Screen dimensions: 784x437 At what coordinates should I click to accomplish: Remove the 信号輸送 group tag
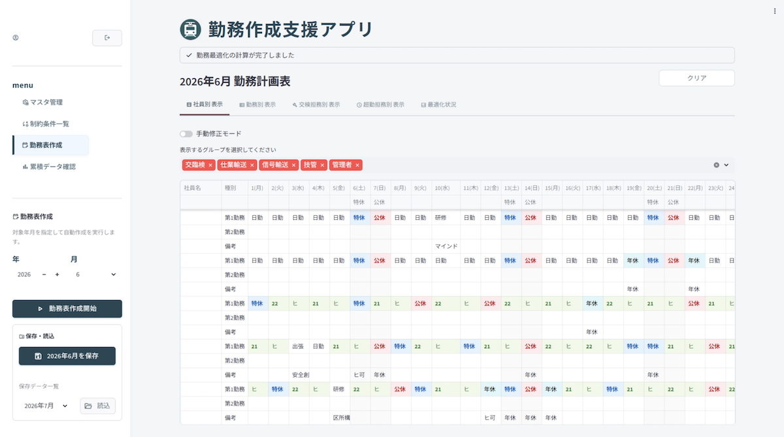click(x=294, y=166)
